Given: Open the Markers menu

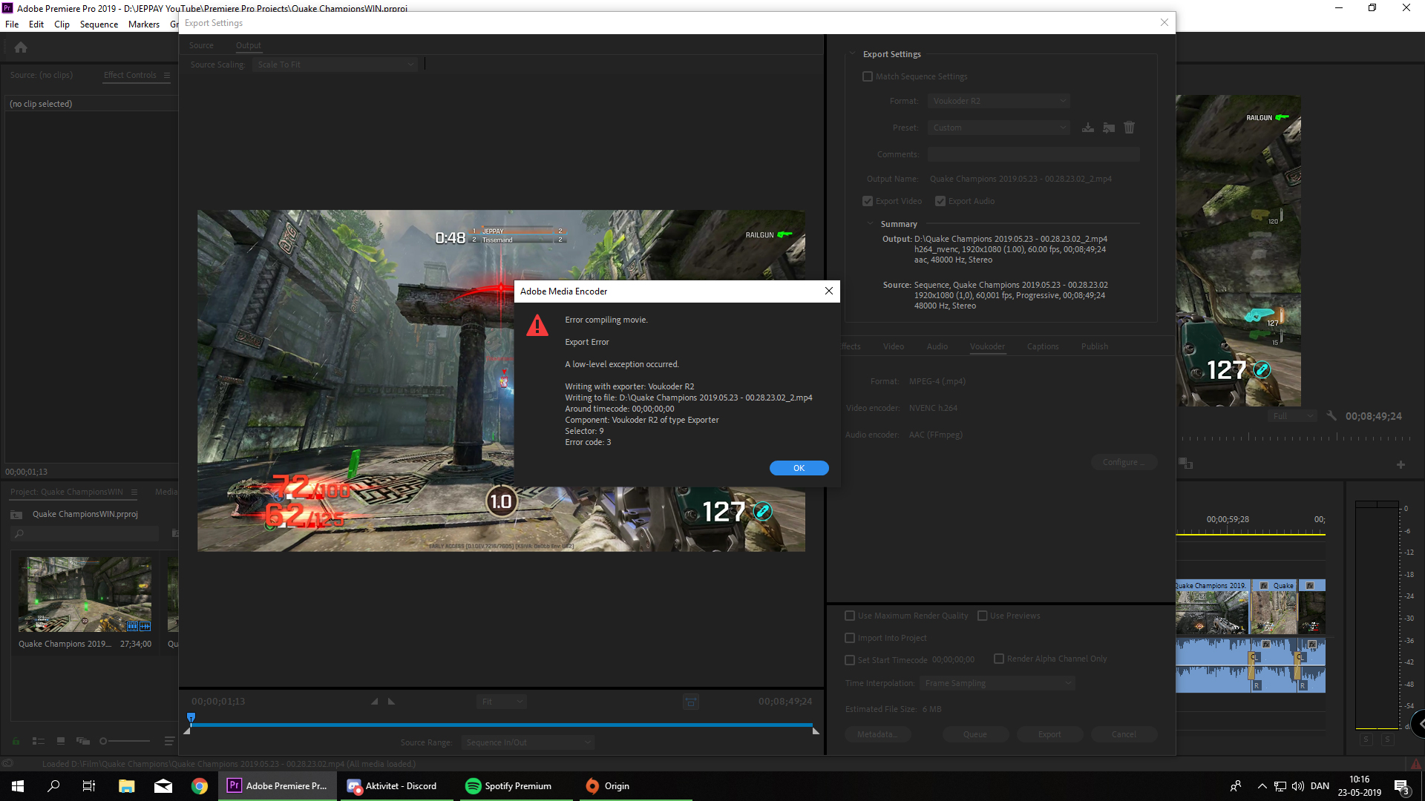Looking at the screenshot, I should point(143,24).
